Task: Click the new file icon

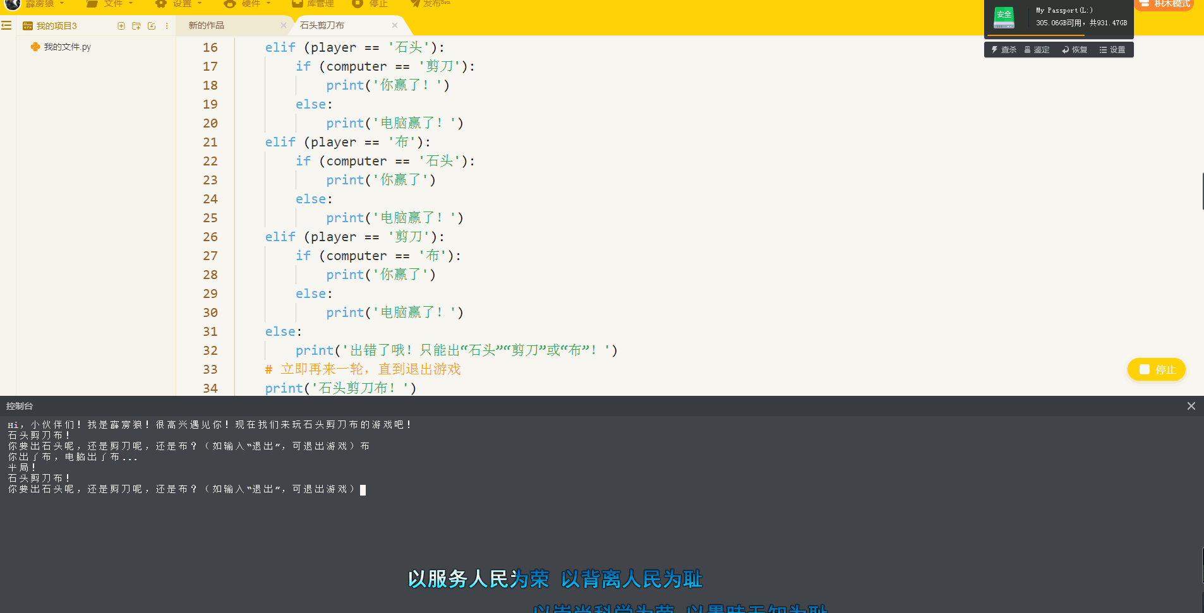Action: click(x=121, y=26)
